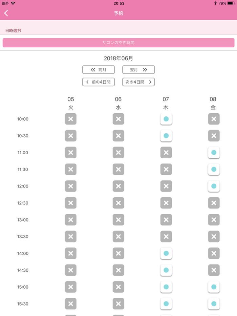Select available 10:30 slot on Thursday 07
Image resolution: width=237 pixels, height=316 pixels.
tap(166, 136)
